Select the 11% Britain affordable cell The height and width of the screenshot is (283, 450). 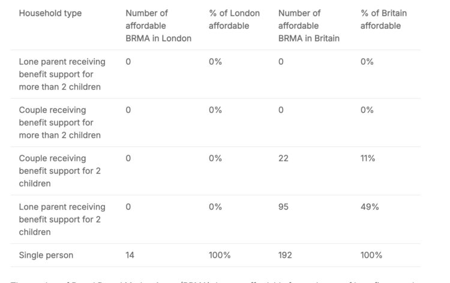click(368, 158)
